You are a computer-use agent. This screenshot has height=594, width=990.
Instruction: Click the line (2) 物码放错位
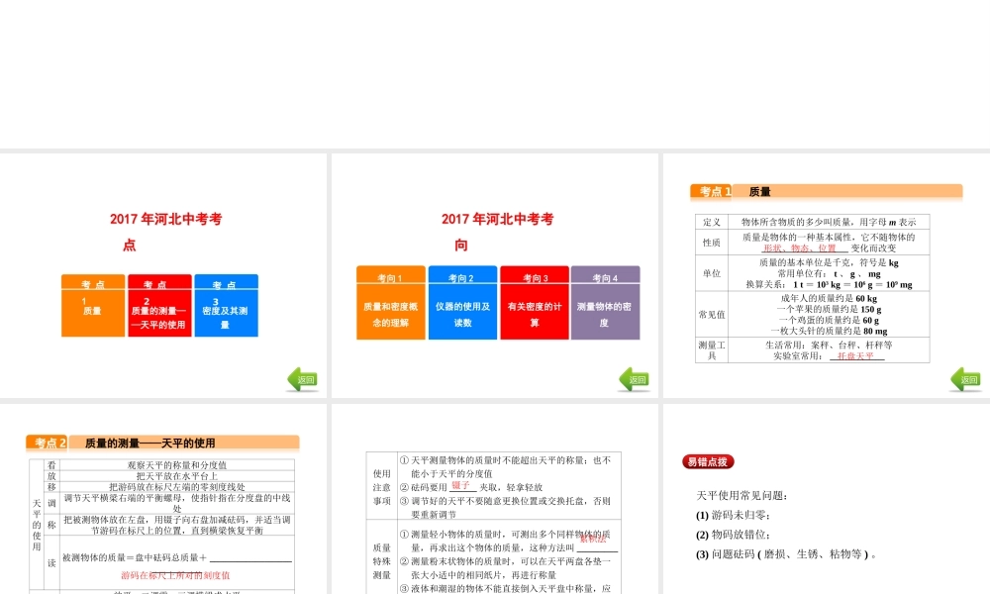coord(733,535)
